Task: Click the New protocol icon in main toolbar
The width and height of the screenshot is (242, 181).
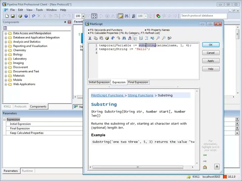Action: [7, 16]
